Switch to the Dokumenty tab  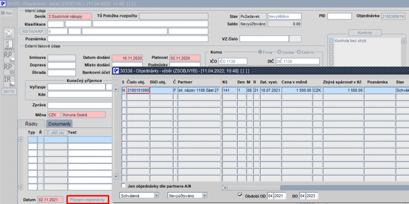tap(59, 124)
